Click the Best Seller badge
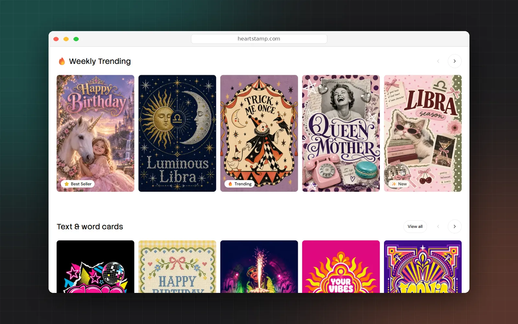The image size is (518, 324). tap(78, 184)
